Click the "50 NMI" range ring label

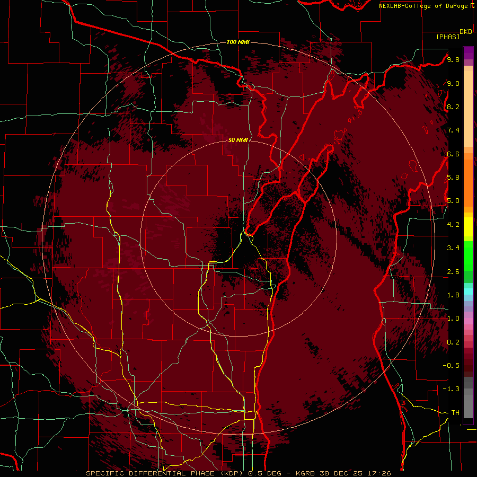[x=238, y=140]
